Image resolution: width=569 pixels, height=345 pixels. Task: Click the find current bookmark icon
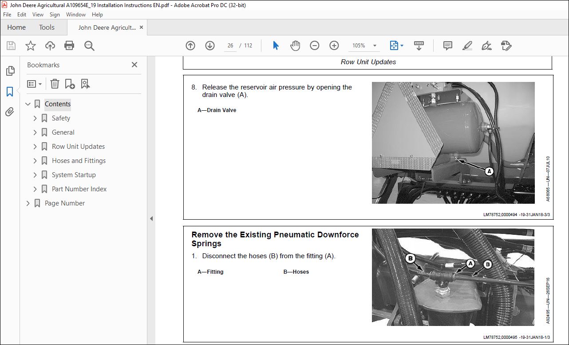(x=85, y=84)
